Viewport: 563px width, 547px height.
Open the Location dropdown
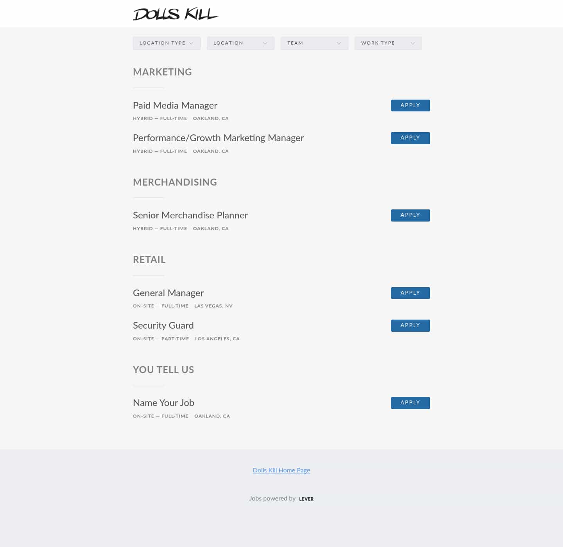coord(240,43)
